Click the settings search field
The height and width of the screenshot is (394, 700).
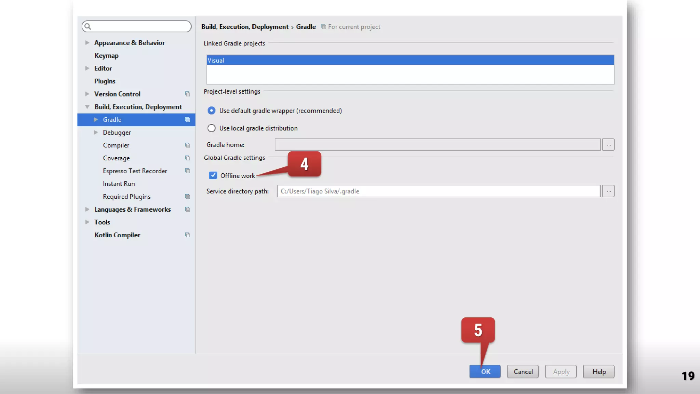click(x=140, y=26)
